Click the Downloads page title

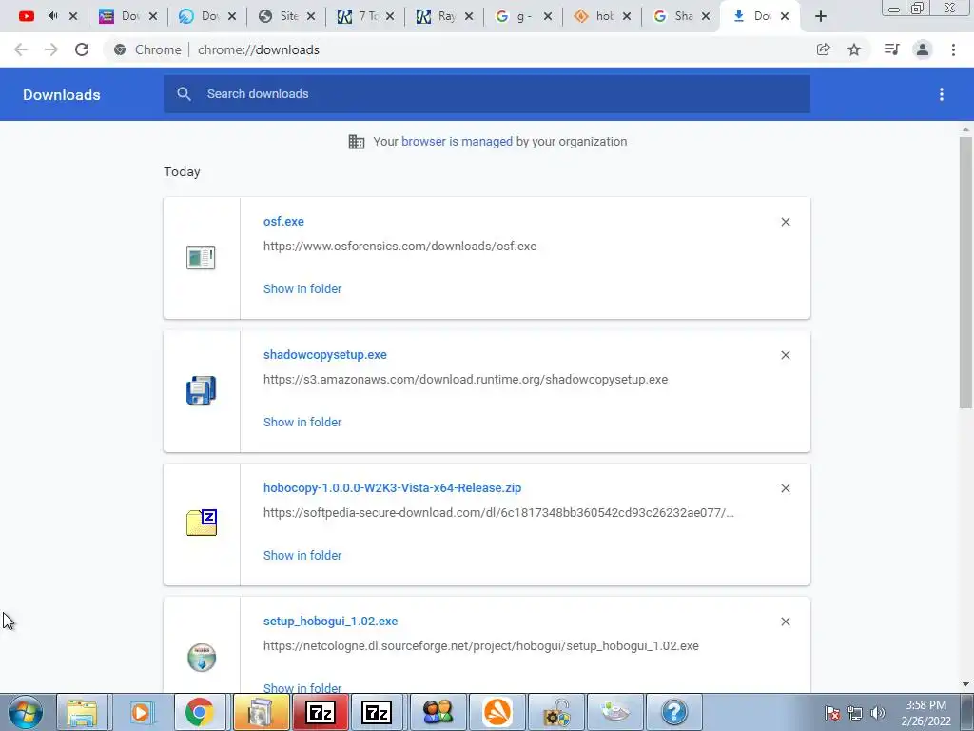[x=62, y=94]
